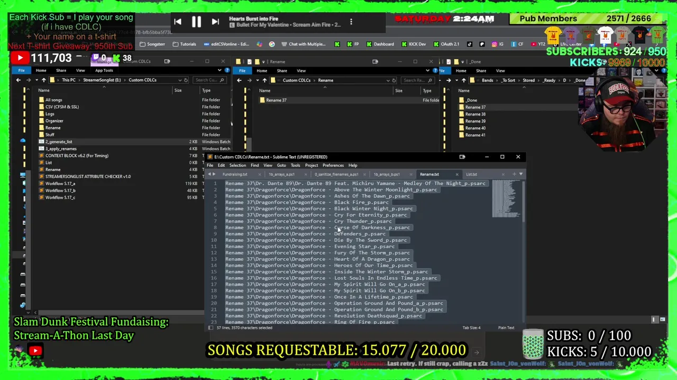Click the Google icon bookmark
The height and width of the screenshot is (380, 677).
[272, 44]
